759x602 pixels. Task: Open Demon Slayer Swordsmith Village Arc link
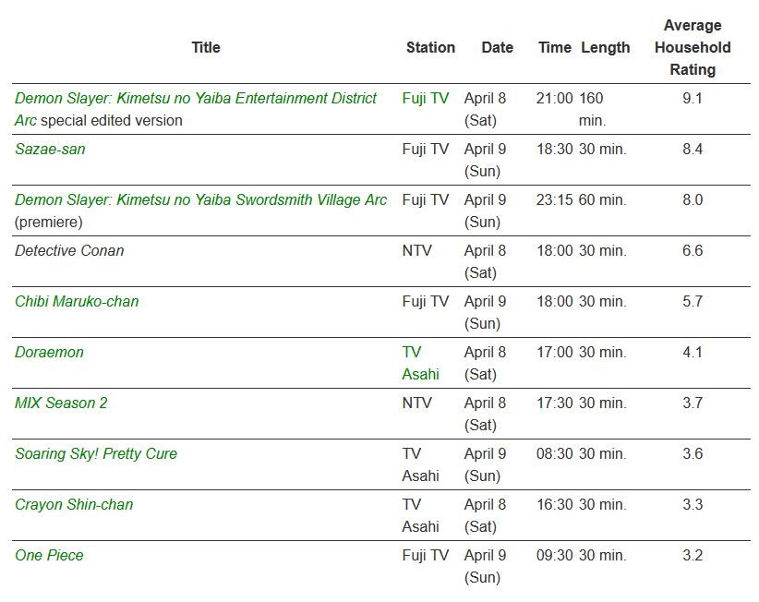pos(201,199)
